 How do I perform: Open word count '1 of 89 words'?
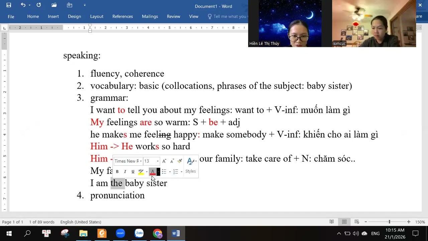41,222
